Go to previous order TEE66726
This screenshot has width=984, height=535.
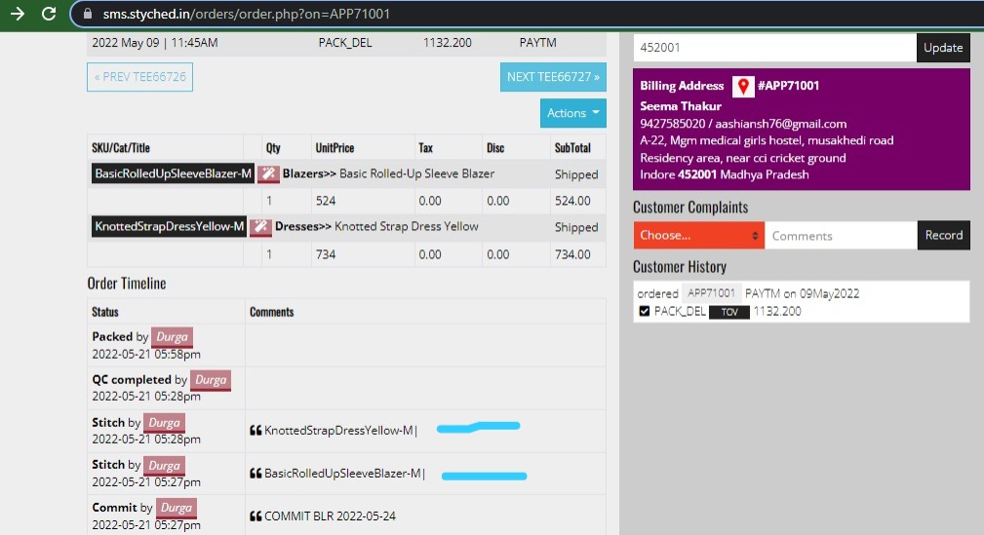139,77
